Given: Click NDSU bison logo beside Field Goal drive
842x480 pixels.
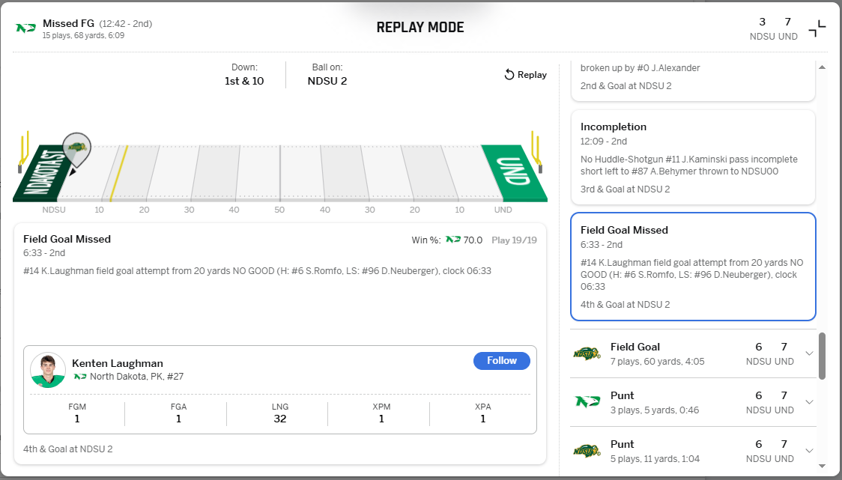Looking at the screenshot, I should [587, 353].
